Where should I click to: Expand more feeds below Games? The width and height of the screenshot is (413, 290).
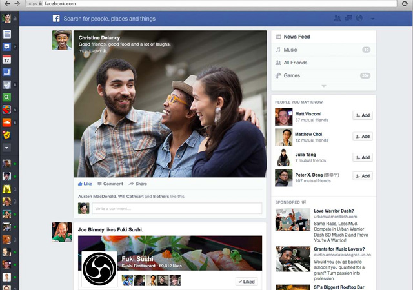click(x=323, y=86)
